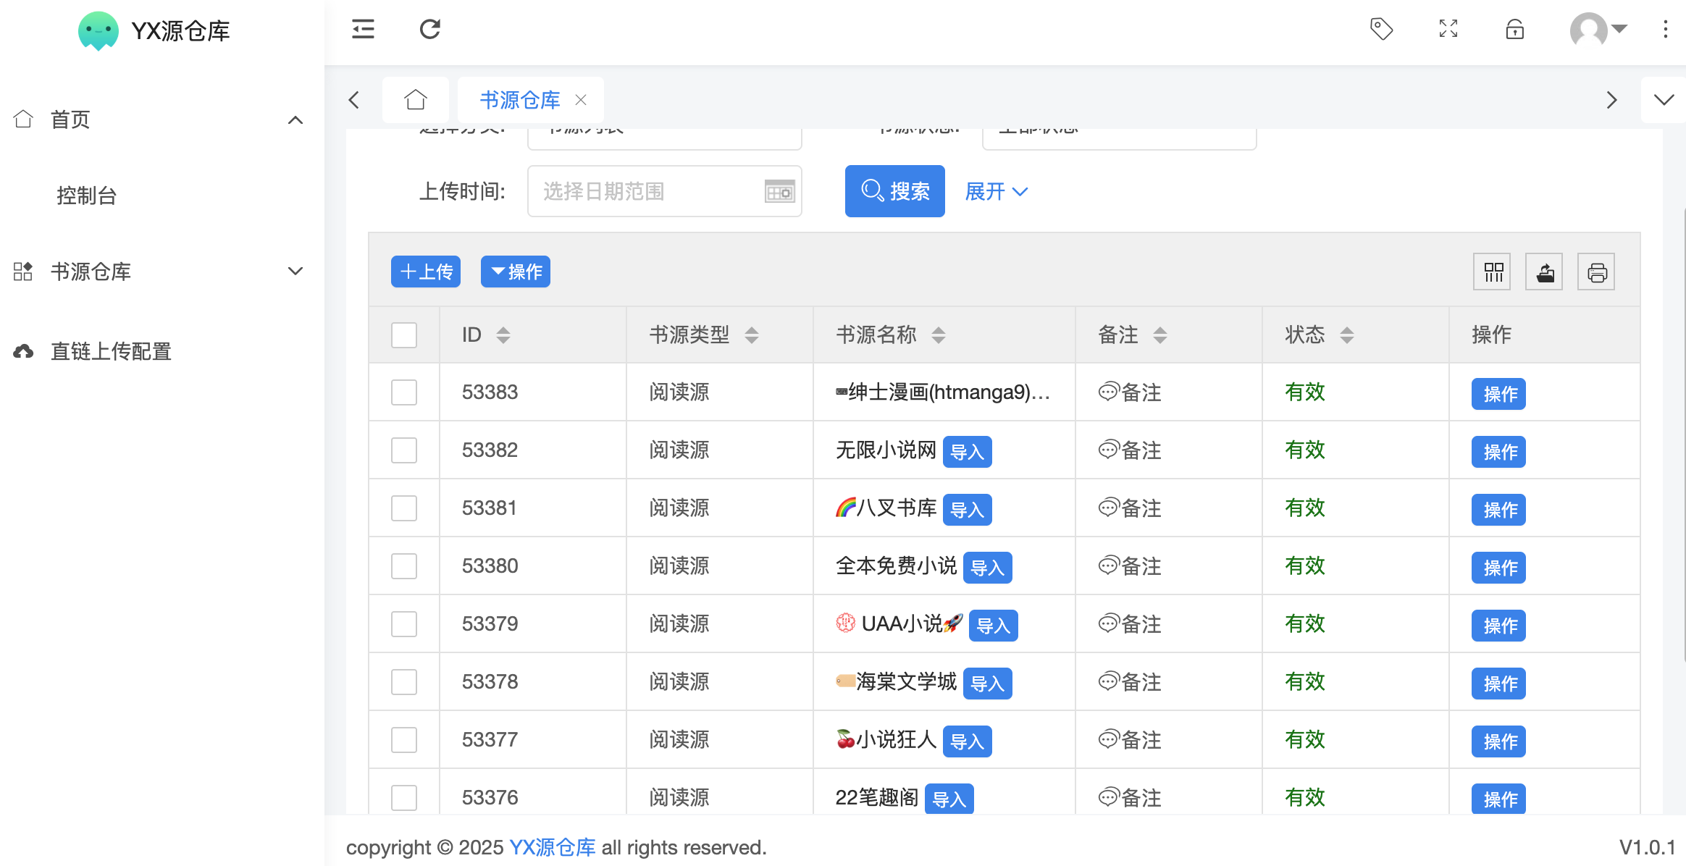Viewport: 1686px width, 866px height.
Task: Click the 有效 status in row 53382
Action: (x=1305, y=450)
